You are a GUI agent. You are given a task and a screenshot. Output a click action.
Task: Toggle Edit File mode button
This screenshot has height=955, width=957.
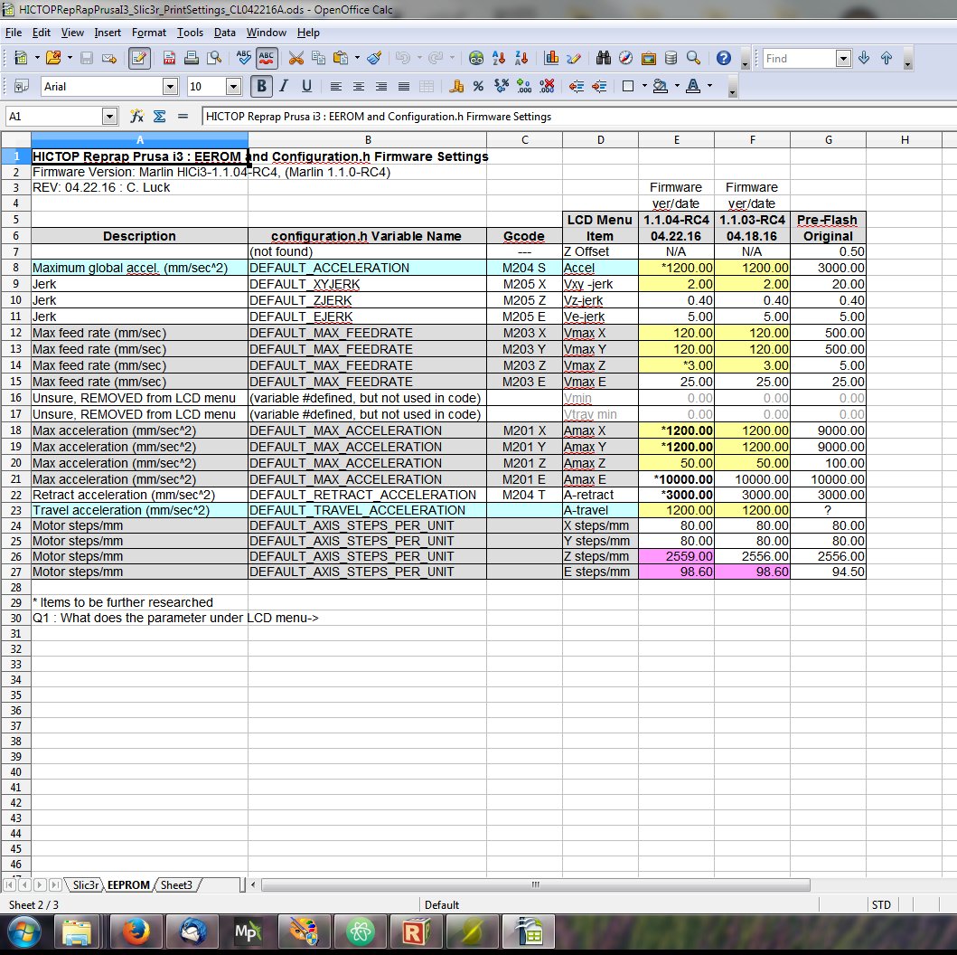pos(139,58)
